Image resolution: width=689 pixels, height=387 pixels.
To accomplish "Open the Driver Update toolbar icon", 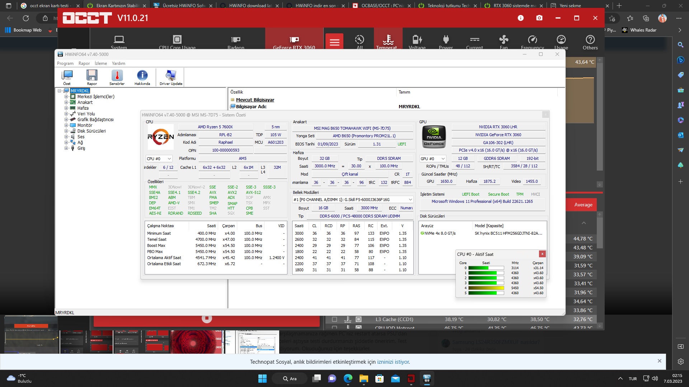I will point(171,77).
